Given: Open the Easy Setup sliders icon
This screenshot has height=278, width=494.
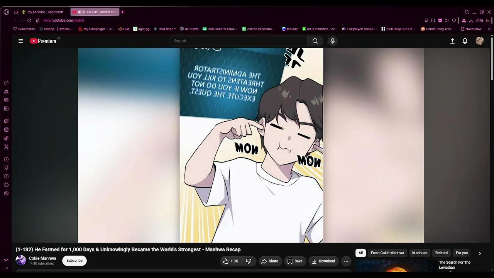Looking at the screenshot, I should coord(488,20).
